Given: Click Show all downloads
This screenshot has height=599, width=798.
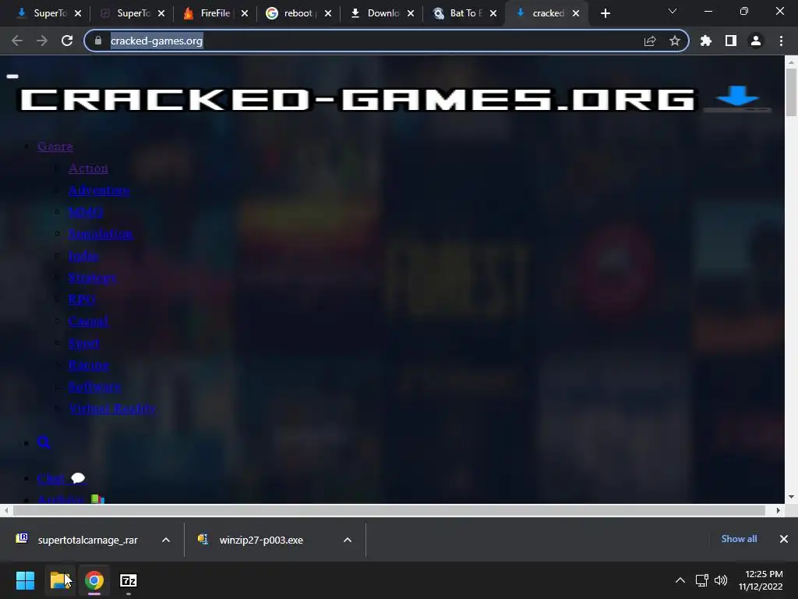Looking at the screenshot, I should 739,539.
